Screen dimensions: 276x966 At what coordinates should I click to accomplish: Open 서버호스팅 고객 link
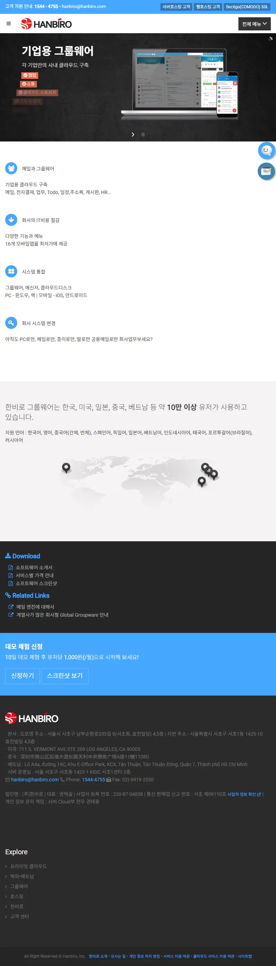click(176, 7)
